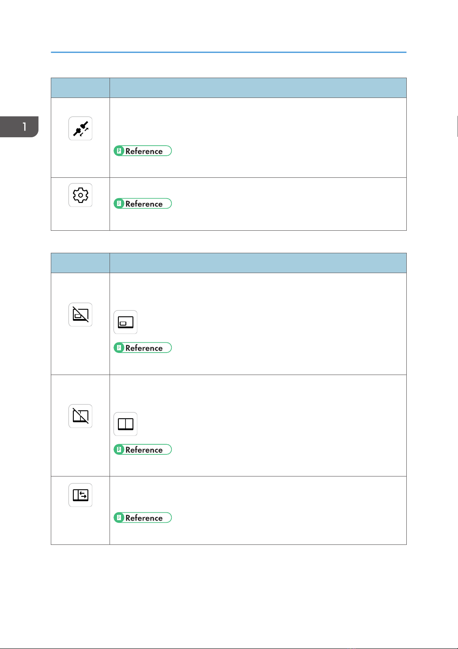This screenshot has width=458, height=649.
Task: Open the Reference badge in the swap screens row
Action: pos(143,518)
